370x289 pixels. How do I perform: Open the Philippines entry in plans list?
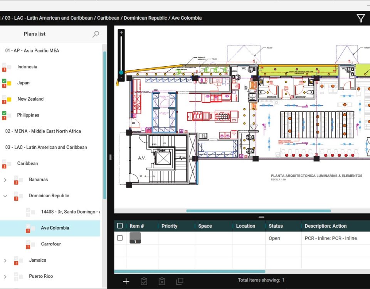coord(28,115)
